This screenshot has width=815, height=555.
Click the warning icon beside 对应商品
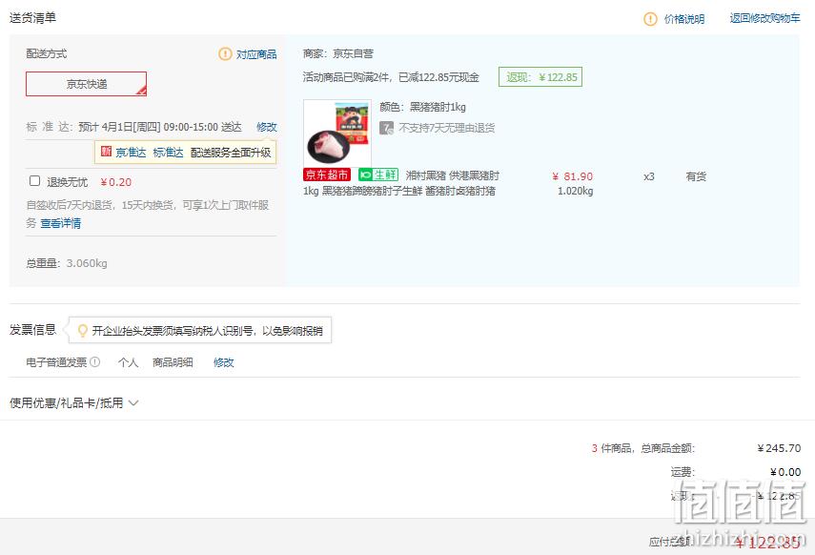coord(225,54)
